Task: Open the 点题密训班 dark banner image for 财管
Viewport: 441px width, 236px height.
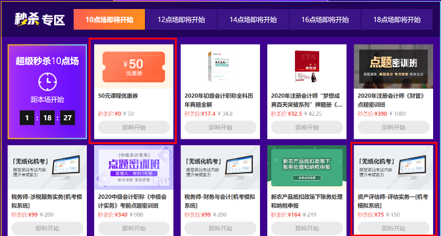Action: coord(394,67)
